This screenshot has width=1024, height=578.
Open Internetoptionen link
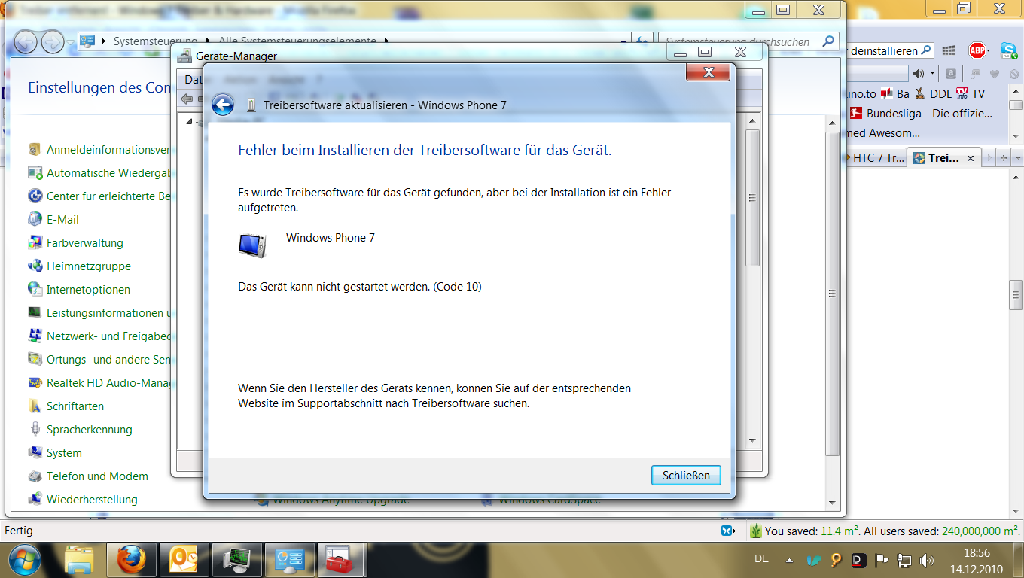point(88,290)
